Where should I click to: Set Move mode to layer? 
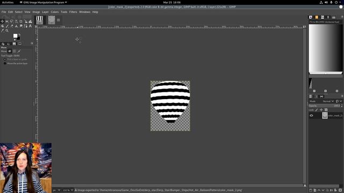(10, 51)
